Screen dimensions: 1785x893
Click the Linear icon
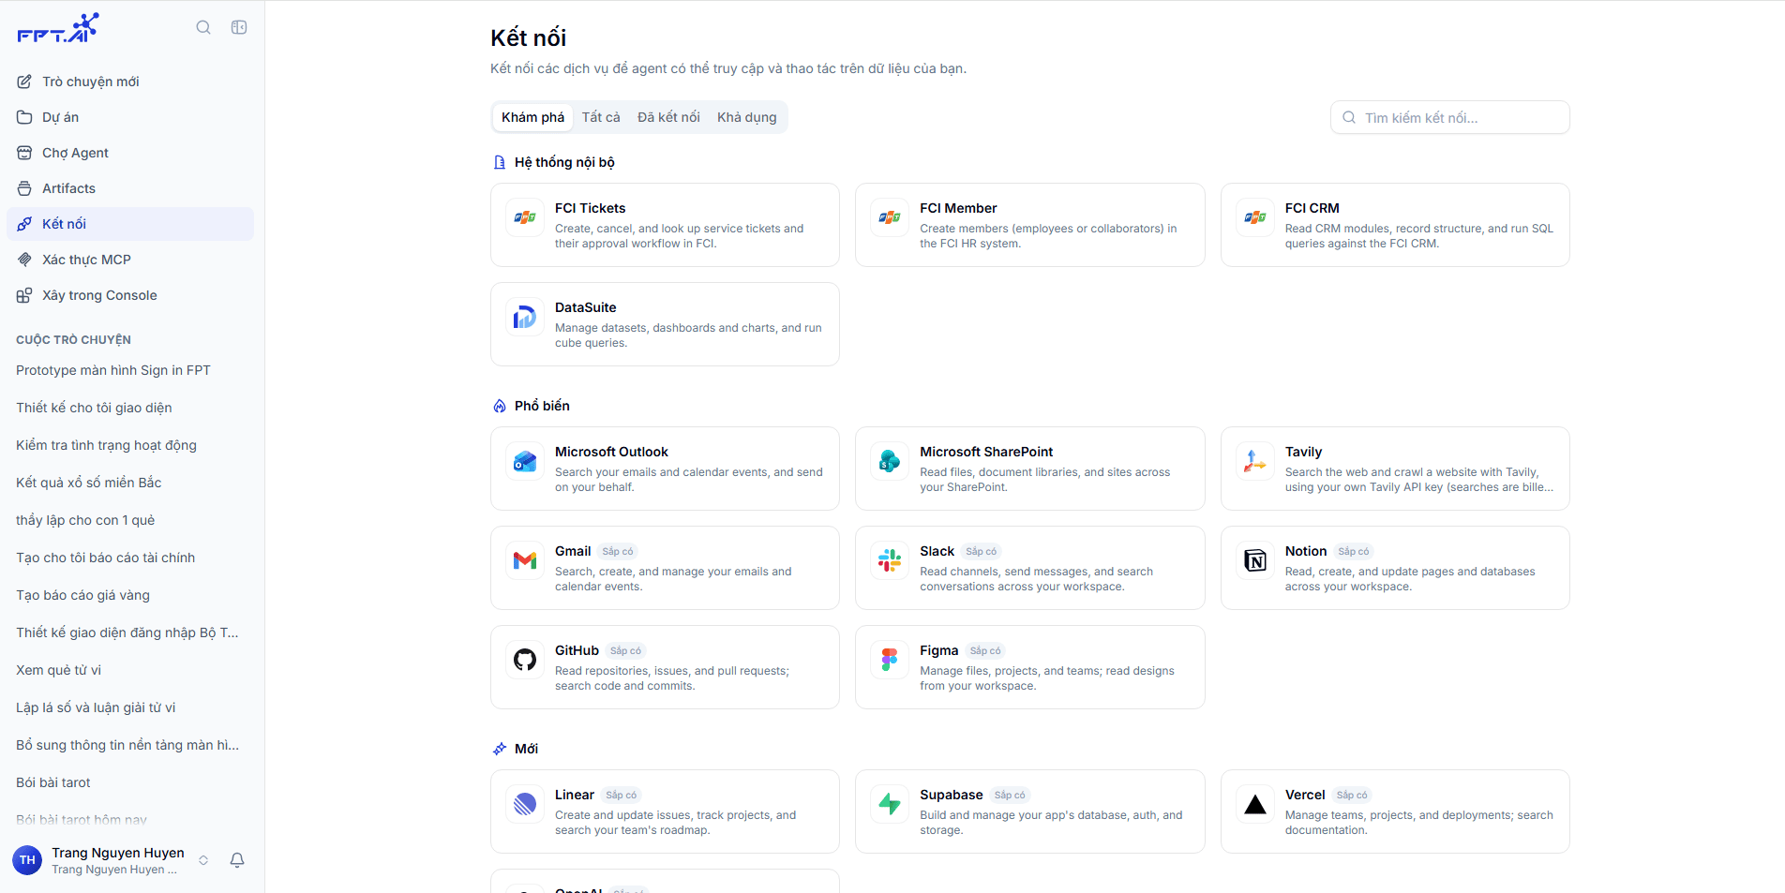point(525,804)
